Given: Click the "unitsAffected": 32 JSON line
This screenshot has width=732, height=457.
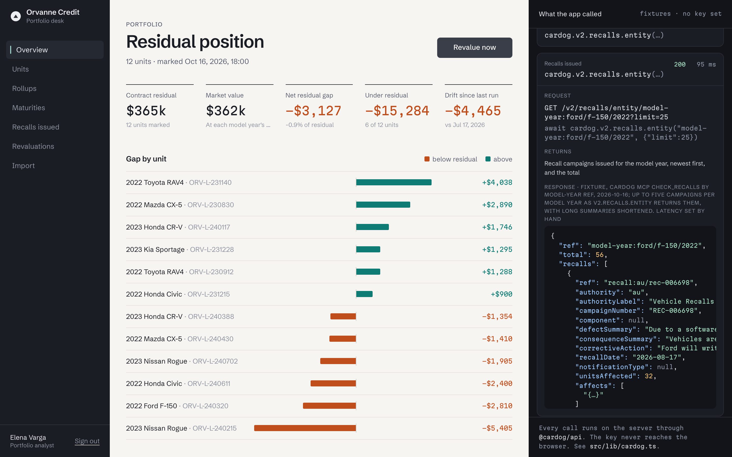Looking at the screenshot, I should [616, 376].
